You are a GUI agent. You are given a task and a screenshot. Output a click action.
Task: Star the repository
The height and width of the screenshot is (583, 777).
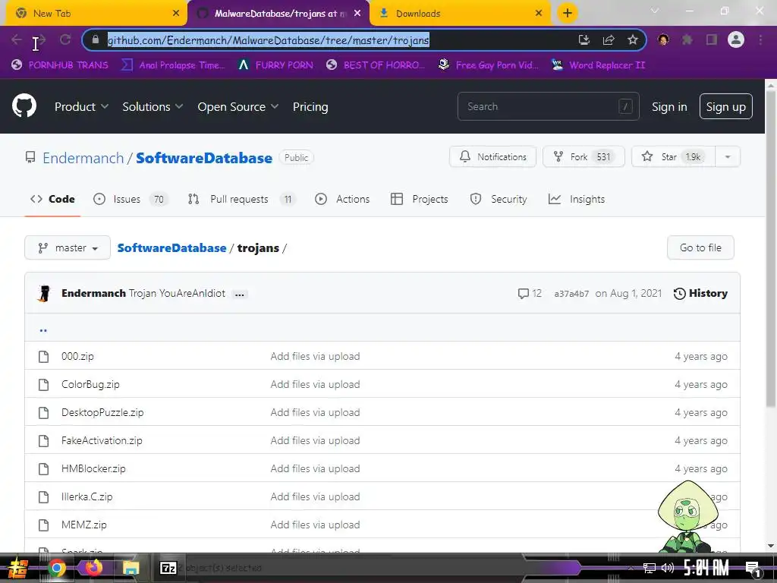tap(674, 156)
